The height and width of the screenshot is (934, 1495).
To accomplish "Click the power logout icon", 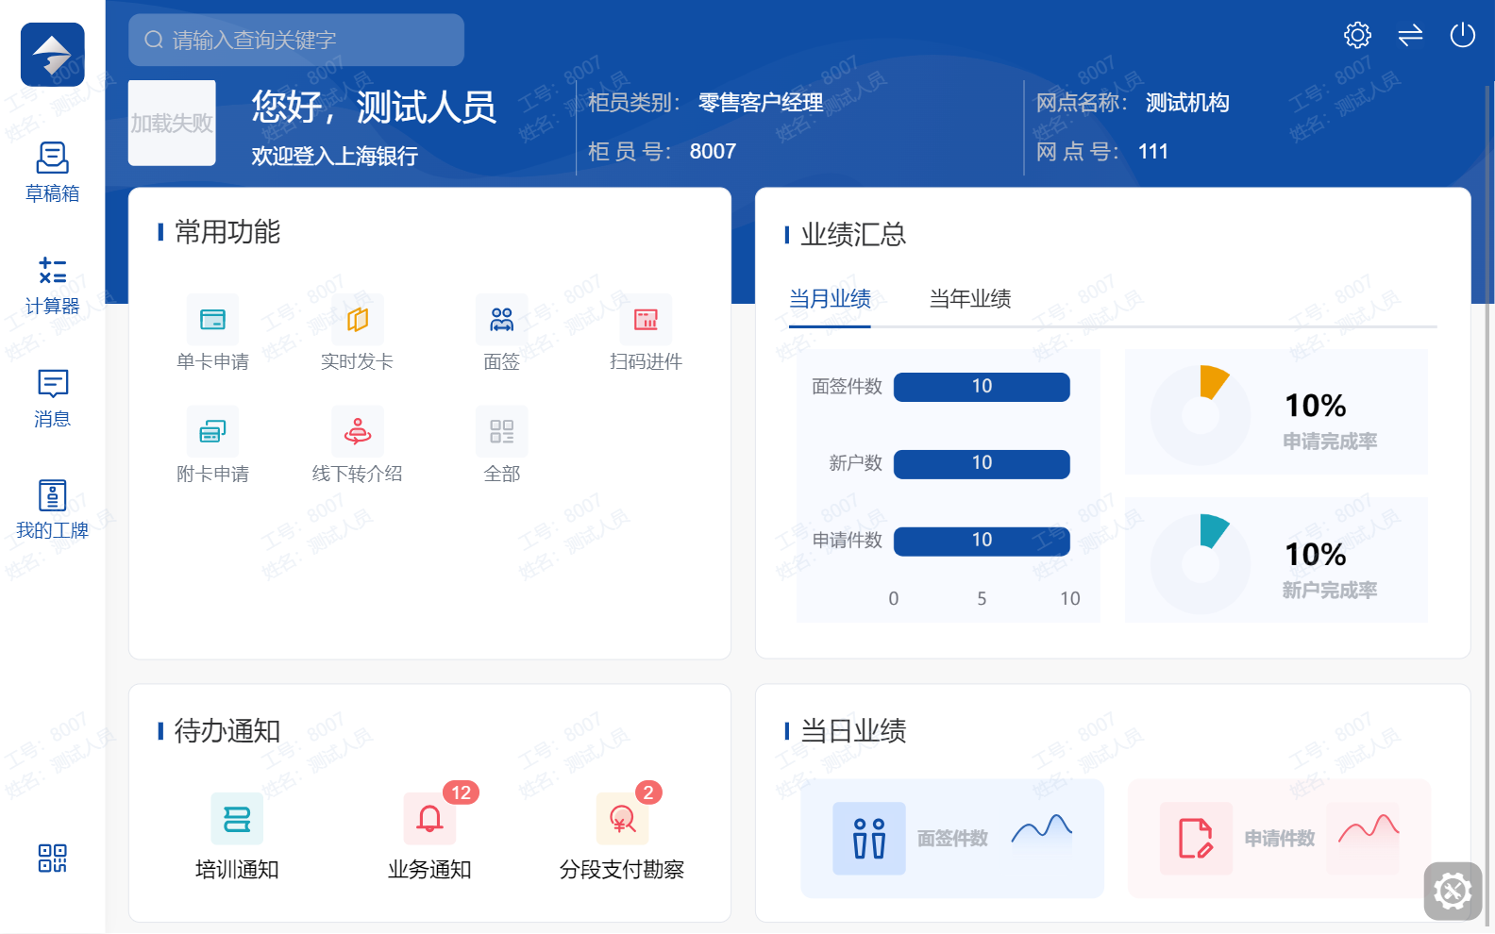I will (x=1462, y=36).
